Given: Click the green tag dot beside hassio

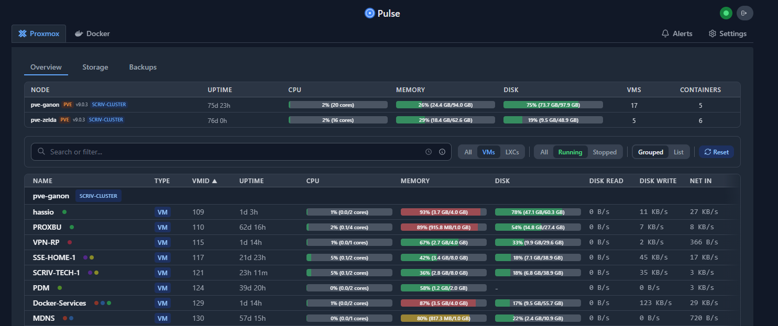Looking at the screenshot, I should point(64,212).
